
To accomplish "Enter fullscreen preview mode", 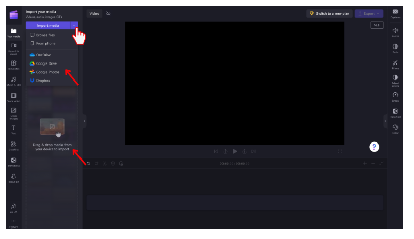I will click(x=340, y=151).
